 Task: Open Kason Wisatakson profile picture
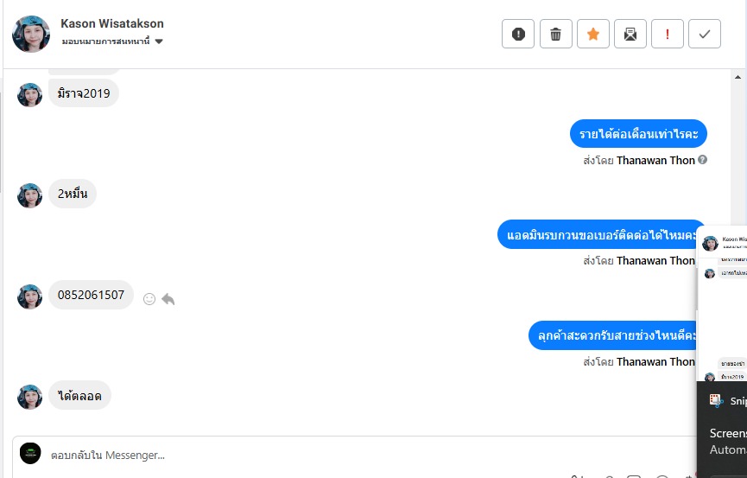click(x=31, y=34)
